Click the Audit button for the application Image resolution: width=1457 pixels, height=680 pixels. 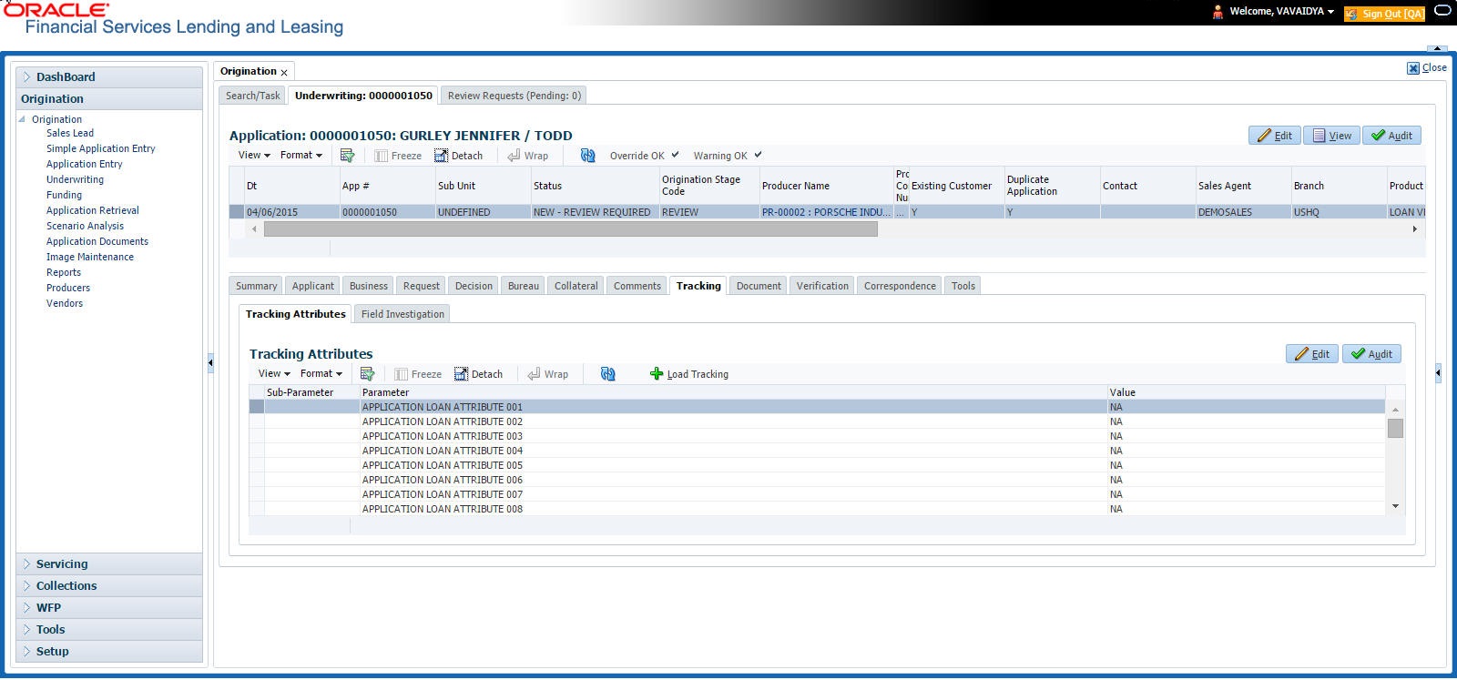click(1391, 136)
